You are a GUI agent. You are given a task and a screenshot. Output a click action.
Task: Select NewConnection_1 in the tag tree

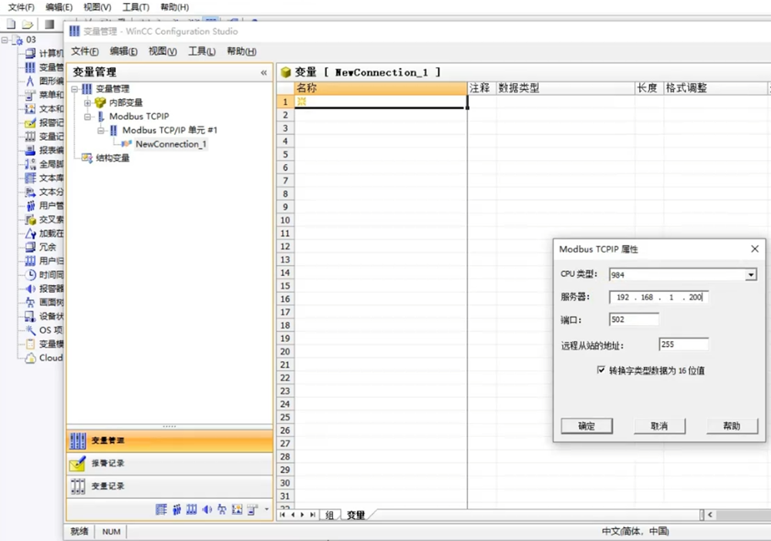(x=170, y=144)
